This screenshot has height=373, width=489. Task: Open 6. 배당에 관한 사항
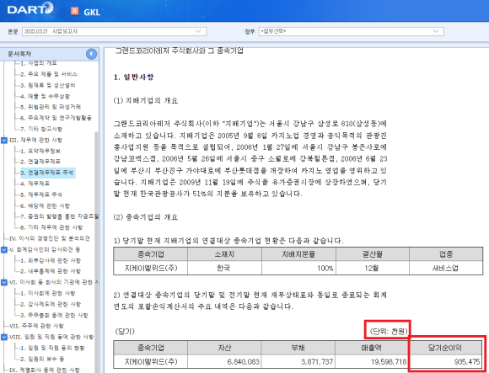[x=46, y=205]
